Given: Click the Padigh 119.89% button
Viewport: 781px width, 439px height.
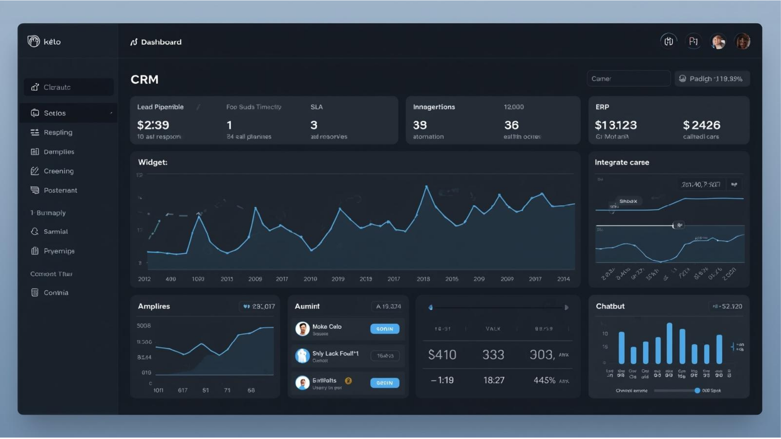Looking at the screenshot, I should (x=712, y=78).
